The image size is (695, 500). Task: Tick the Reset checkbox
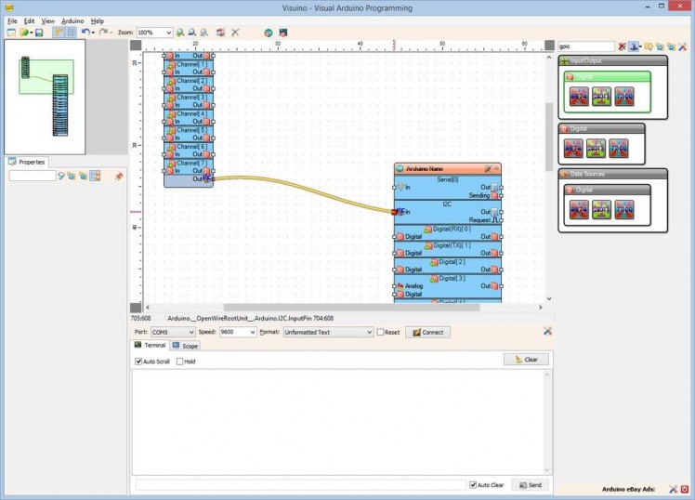[380, 332]
